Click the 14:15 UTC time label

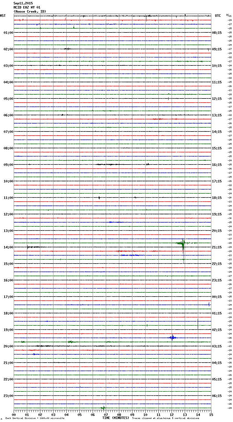coord(217,132)
